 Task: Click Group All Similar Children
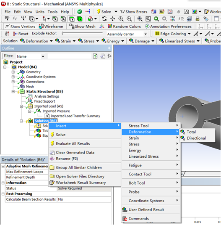85,167
